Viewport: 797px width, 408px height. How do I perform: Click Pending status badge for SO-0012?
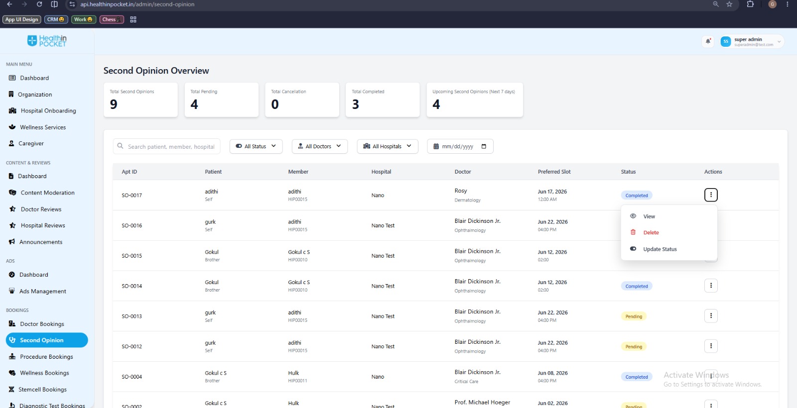pos(634,347)
